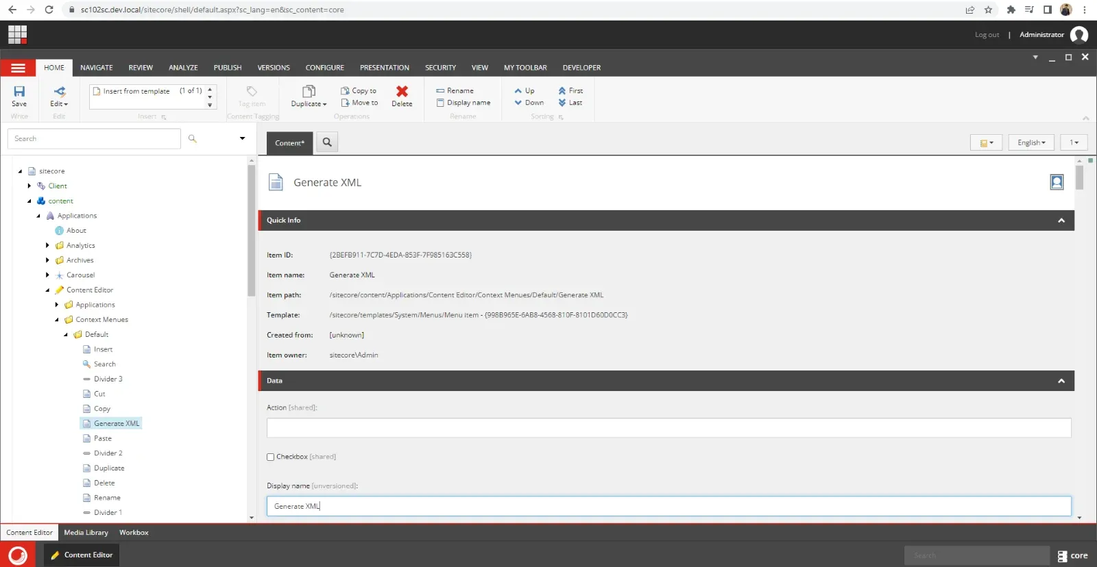Screen dimensions: 1097x567
Task: Expand the Client tree node
Action: tap(29, 186)
